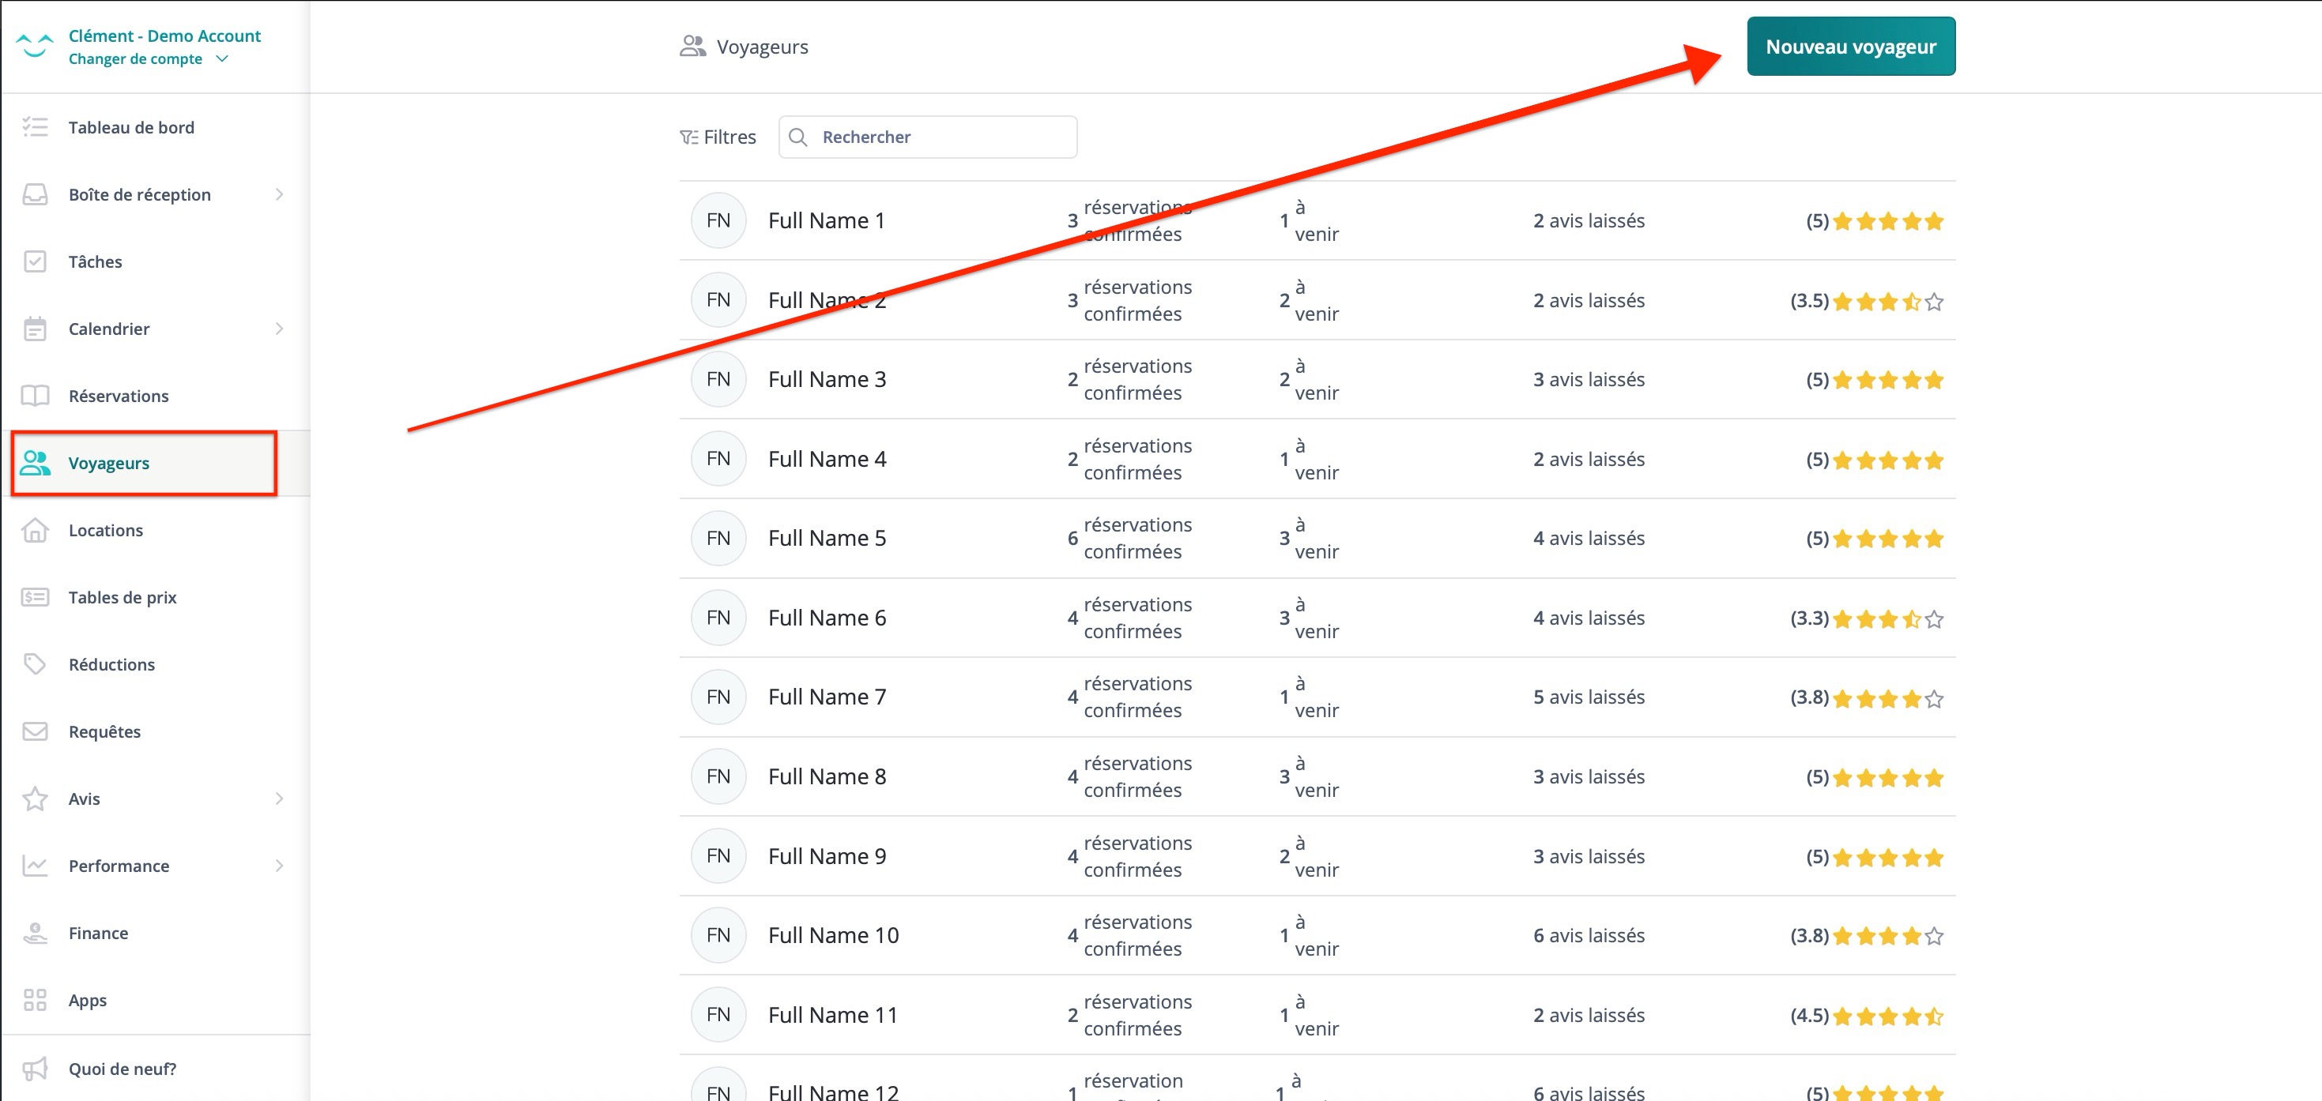
Task: Open the Apps grid icon
Action: (x=35, y=999)
